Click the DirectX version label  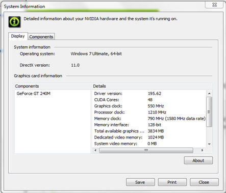tap(35, 65)
